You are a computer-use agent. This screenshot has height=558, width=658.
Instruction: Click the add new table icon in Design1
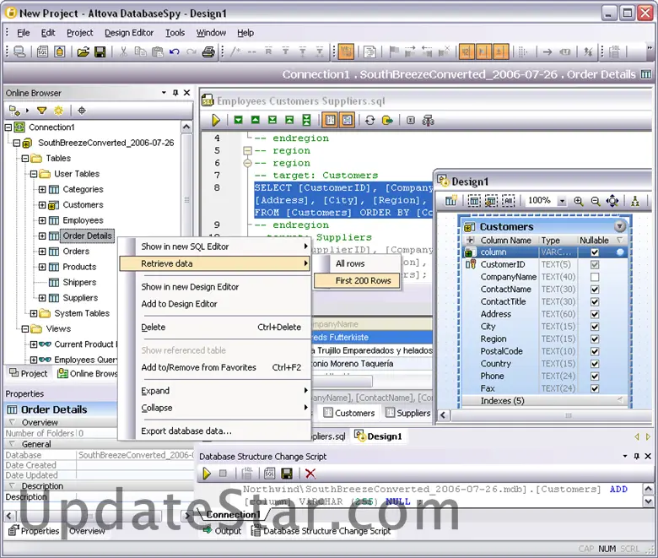pyautogui.click(x=450, y=201)
